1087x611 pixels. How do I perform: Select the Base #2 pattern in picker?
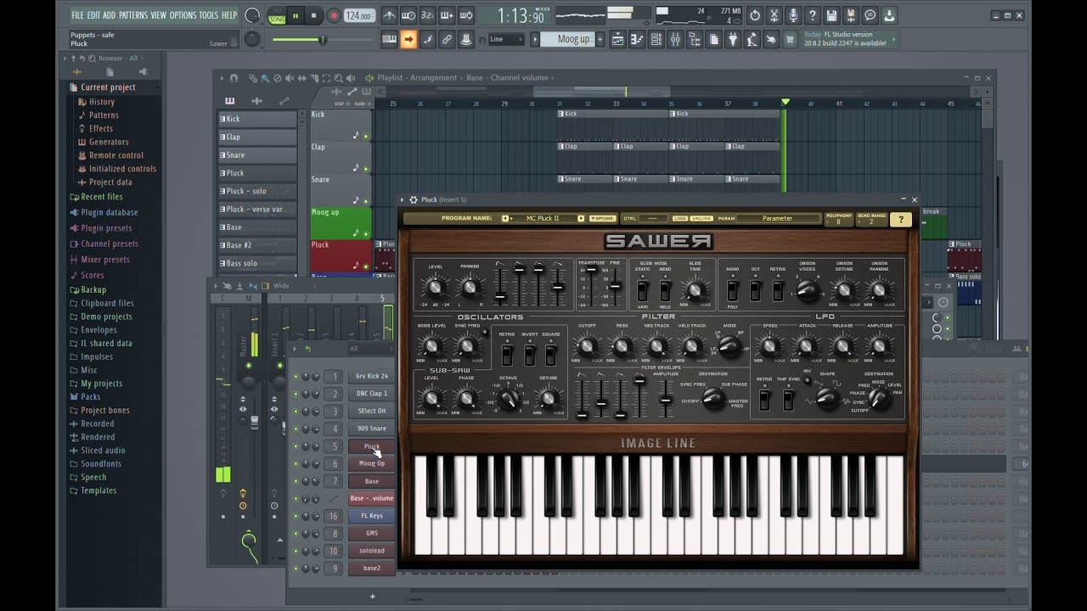click(257, 245)
